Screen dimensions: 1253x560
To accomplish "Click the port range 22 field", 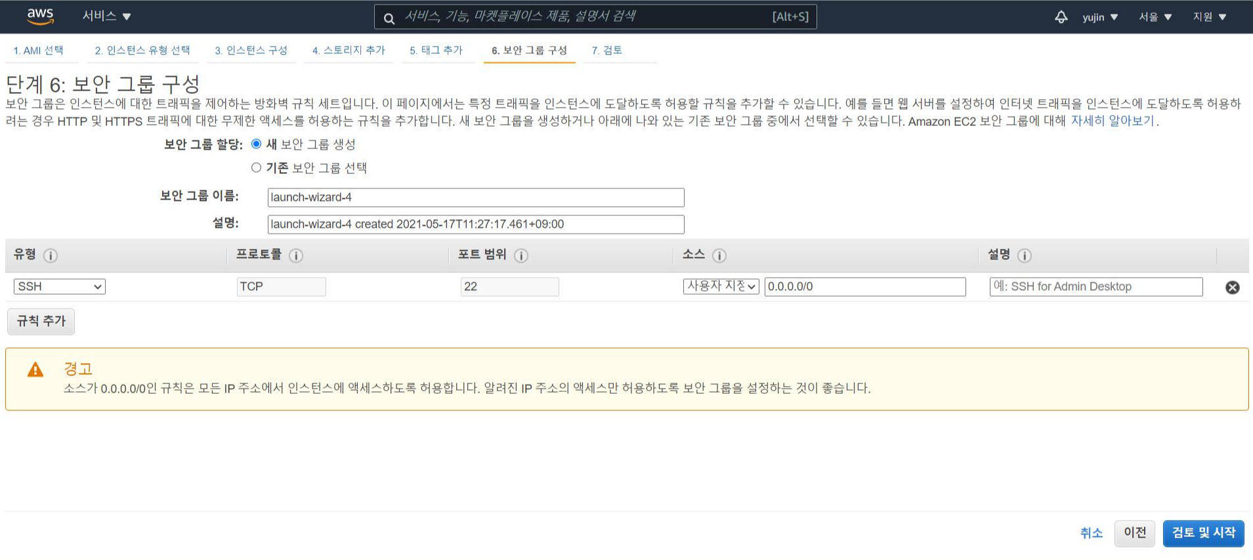I will pyautogui.click(x=510, y=286).
